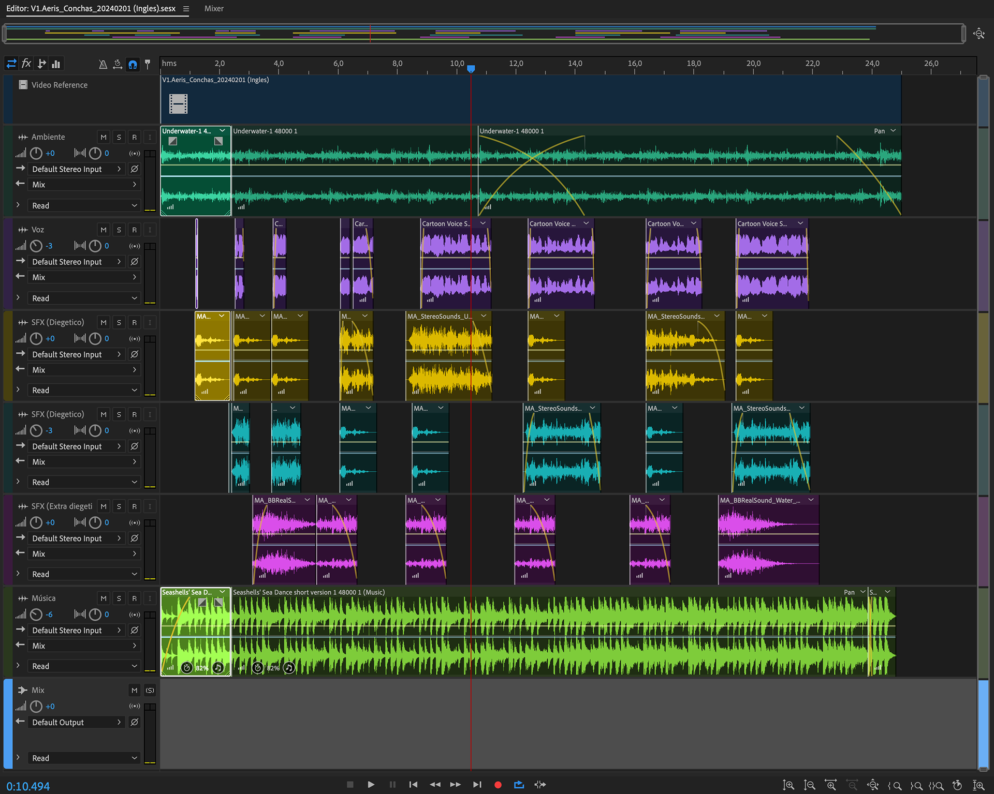994x794 pixels.
Task: Expand the Voz track automation lanes
Action: click(18, 298)
